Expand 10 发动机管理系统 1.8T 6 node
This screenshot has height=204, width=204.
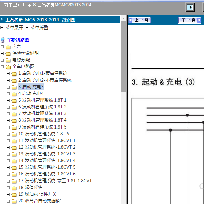point(8,134)
